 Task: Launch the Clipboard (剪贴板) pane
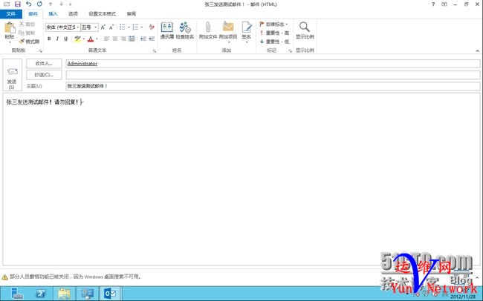(x=40, y=50)
